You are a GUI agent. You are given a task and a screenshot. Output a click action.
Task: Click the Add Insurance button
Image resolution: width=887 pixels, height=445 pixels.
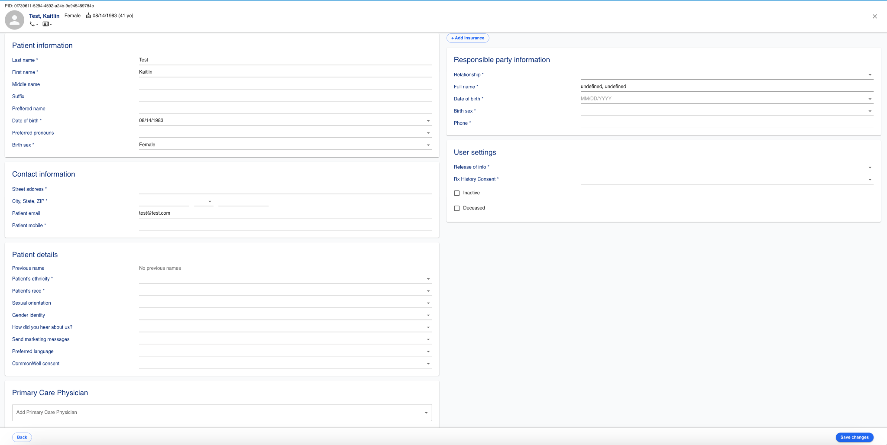tap(468, 38)
